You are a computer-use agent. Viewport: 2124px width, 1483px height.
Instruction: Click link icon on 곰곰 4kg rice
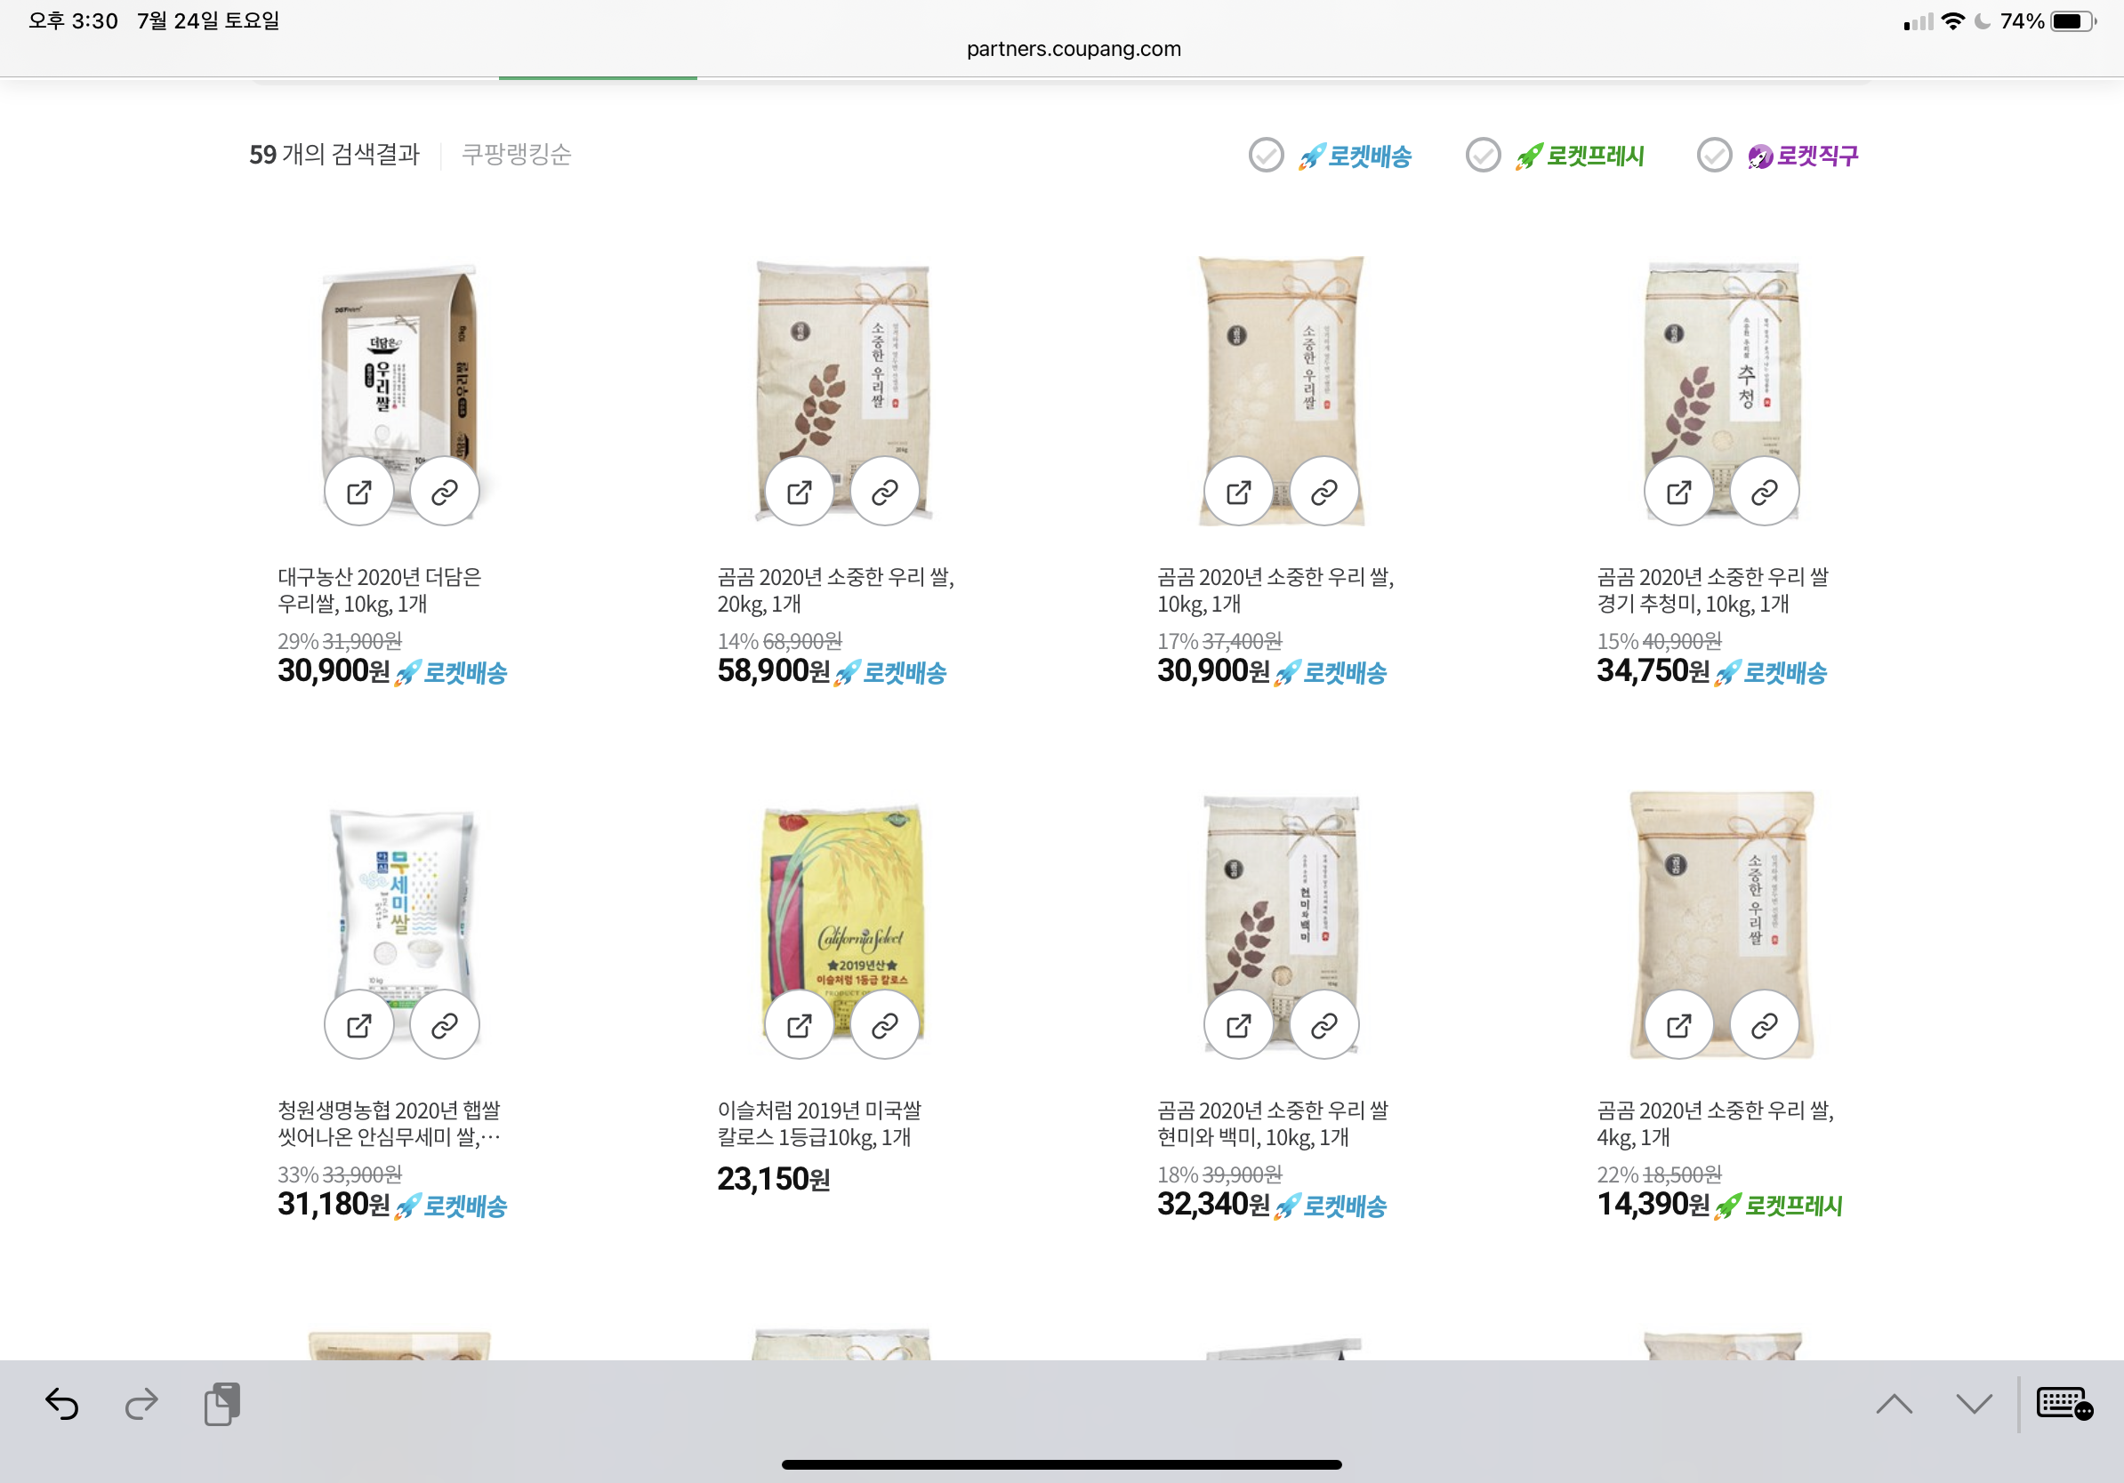[1764, 1025]
